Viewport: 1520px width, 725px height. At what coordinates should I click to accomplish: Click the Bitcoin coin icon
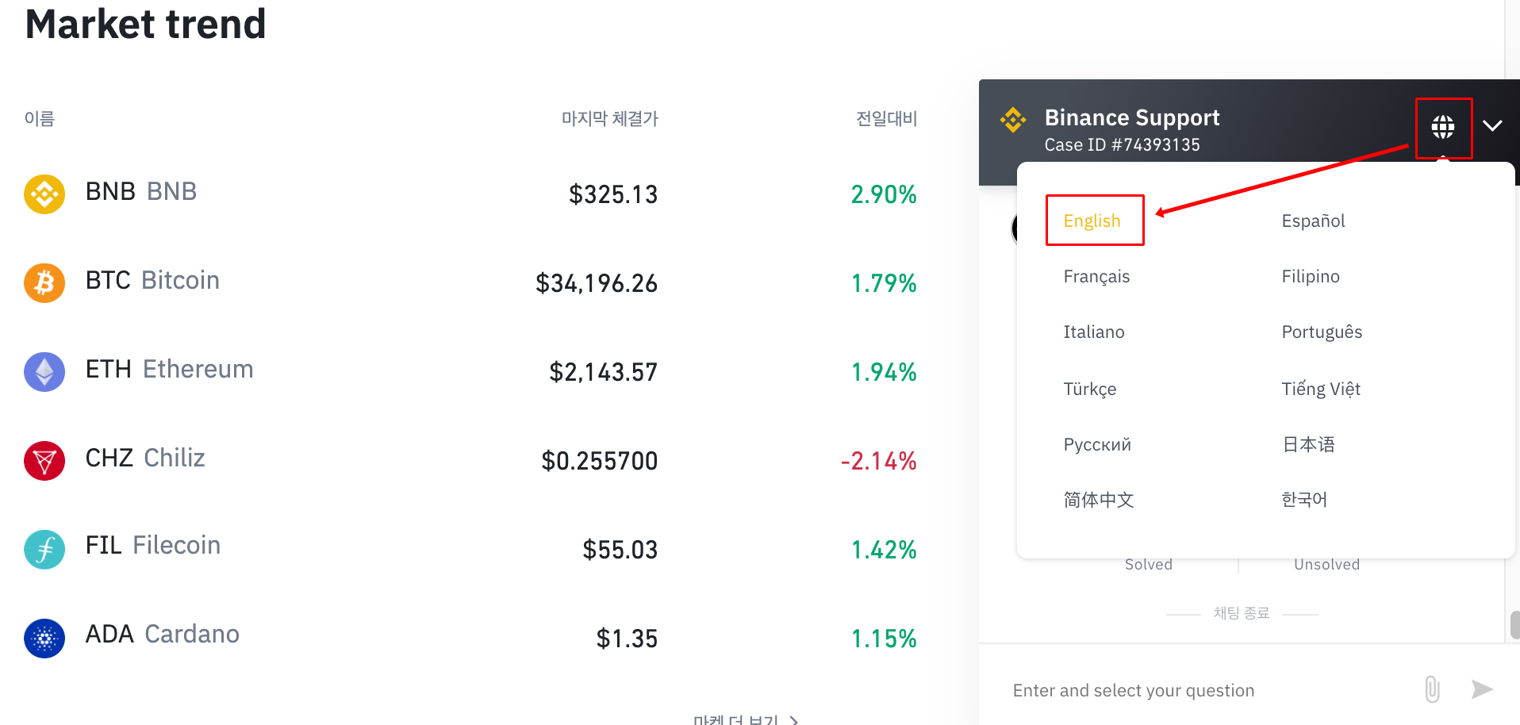tap(44, 283)
